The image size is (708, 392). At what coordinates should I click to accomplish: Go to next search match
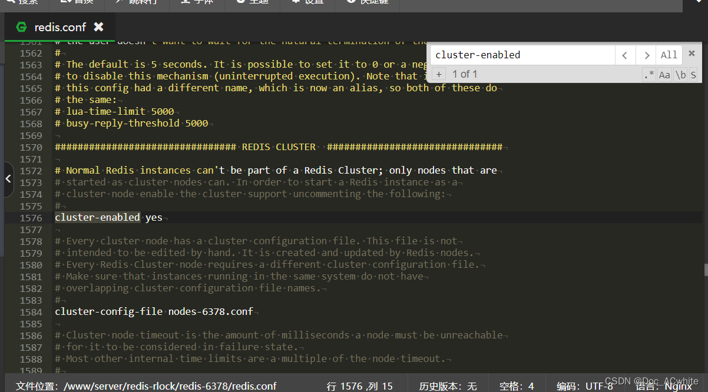[x=647, y=55]
